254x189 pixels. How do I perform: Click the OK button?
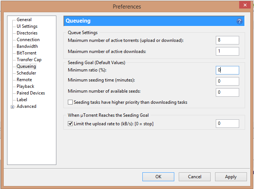[x=158, y=177]
